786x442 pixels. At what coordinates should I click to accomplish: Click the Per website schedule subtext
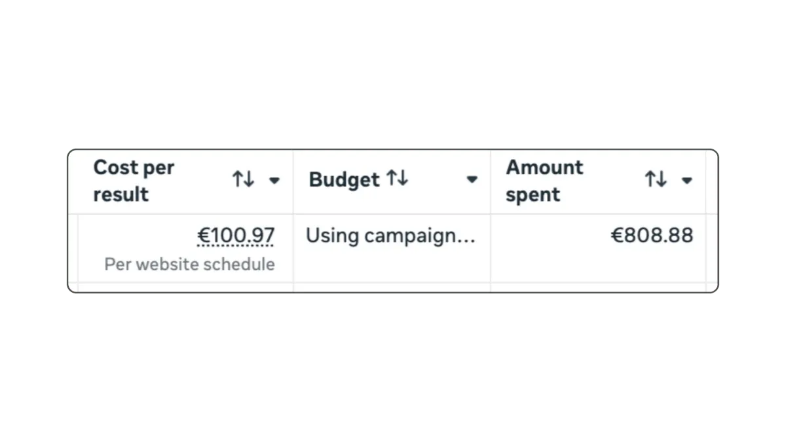[189, 265]
